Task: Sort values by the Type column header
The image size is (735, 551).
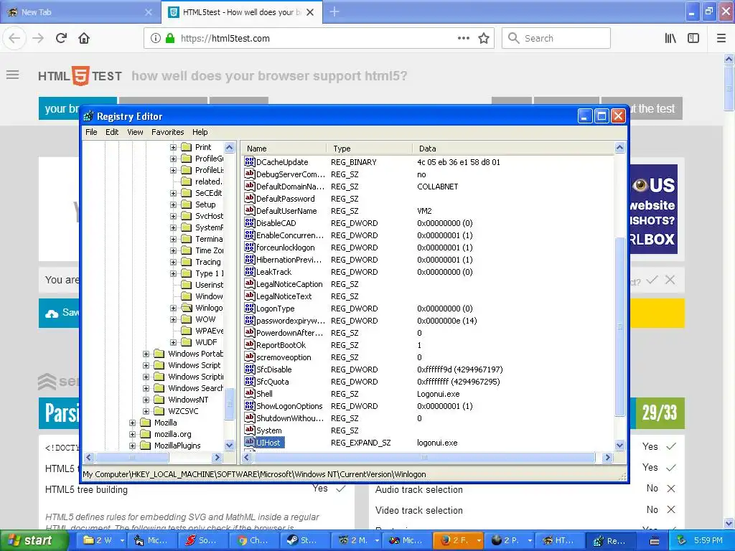Action: (x=370, y=148)
